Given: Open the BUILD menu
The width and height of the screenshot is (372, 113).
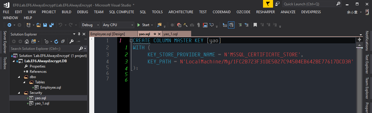Looking at the screenshot, I should 67,12.
